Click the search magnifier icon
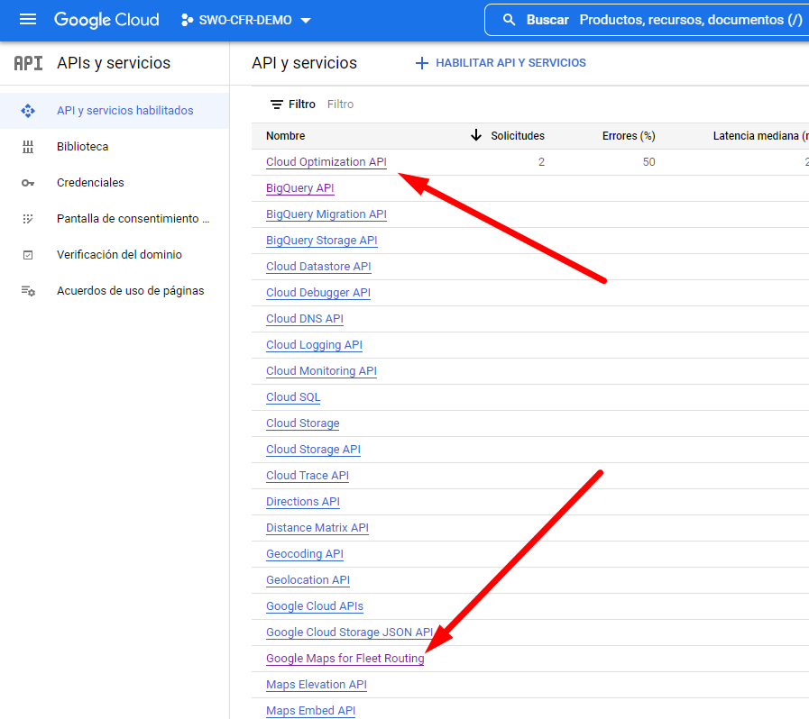 510,20
